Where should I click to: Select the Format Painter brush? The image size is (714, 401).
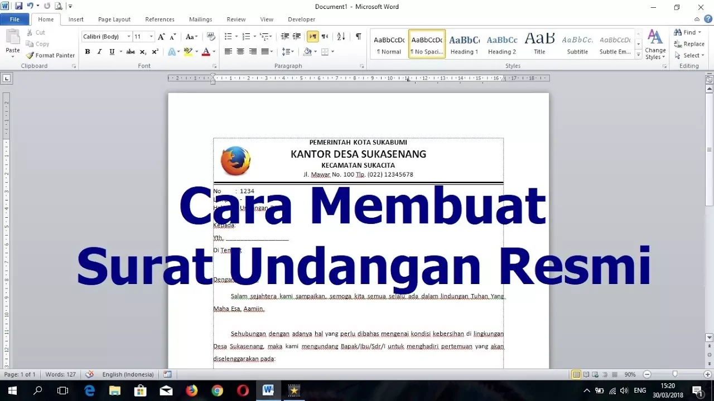(x=50, y=55)
